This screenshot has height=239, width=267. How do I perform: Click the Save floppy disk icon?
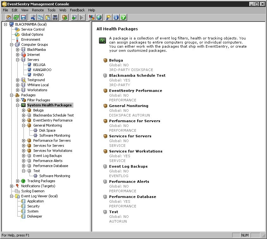pyautogui.click(x=23, y=17)
